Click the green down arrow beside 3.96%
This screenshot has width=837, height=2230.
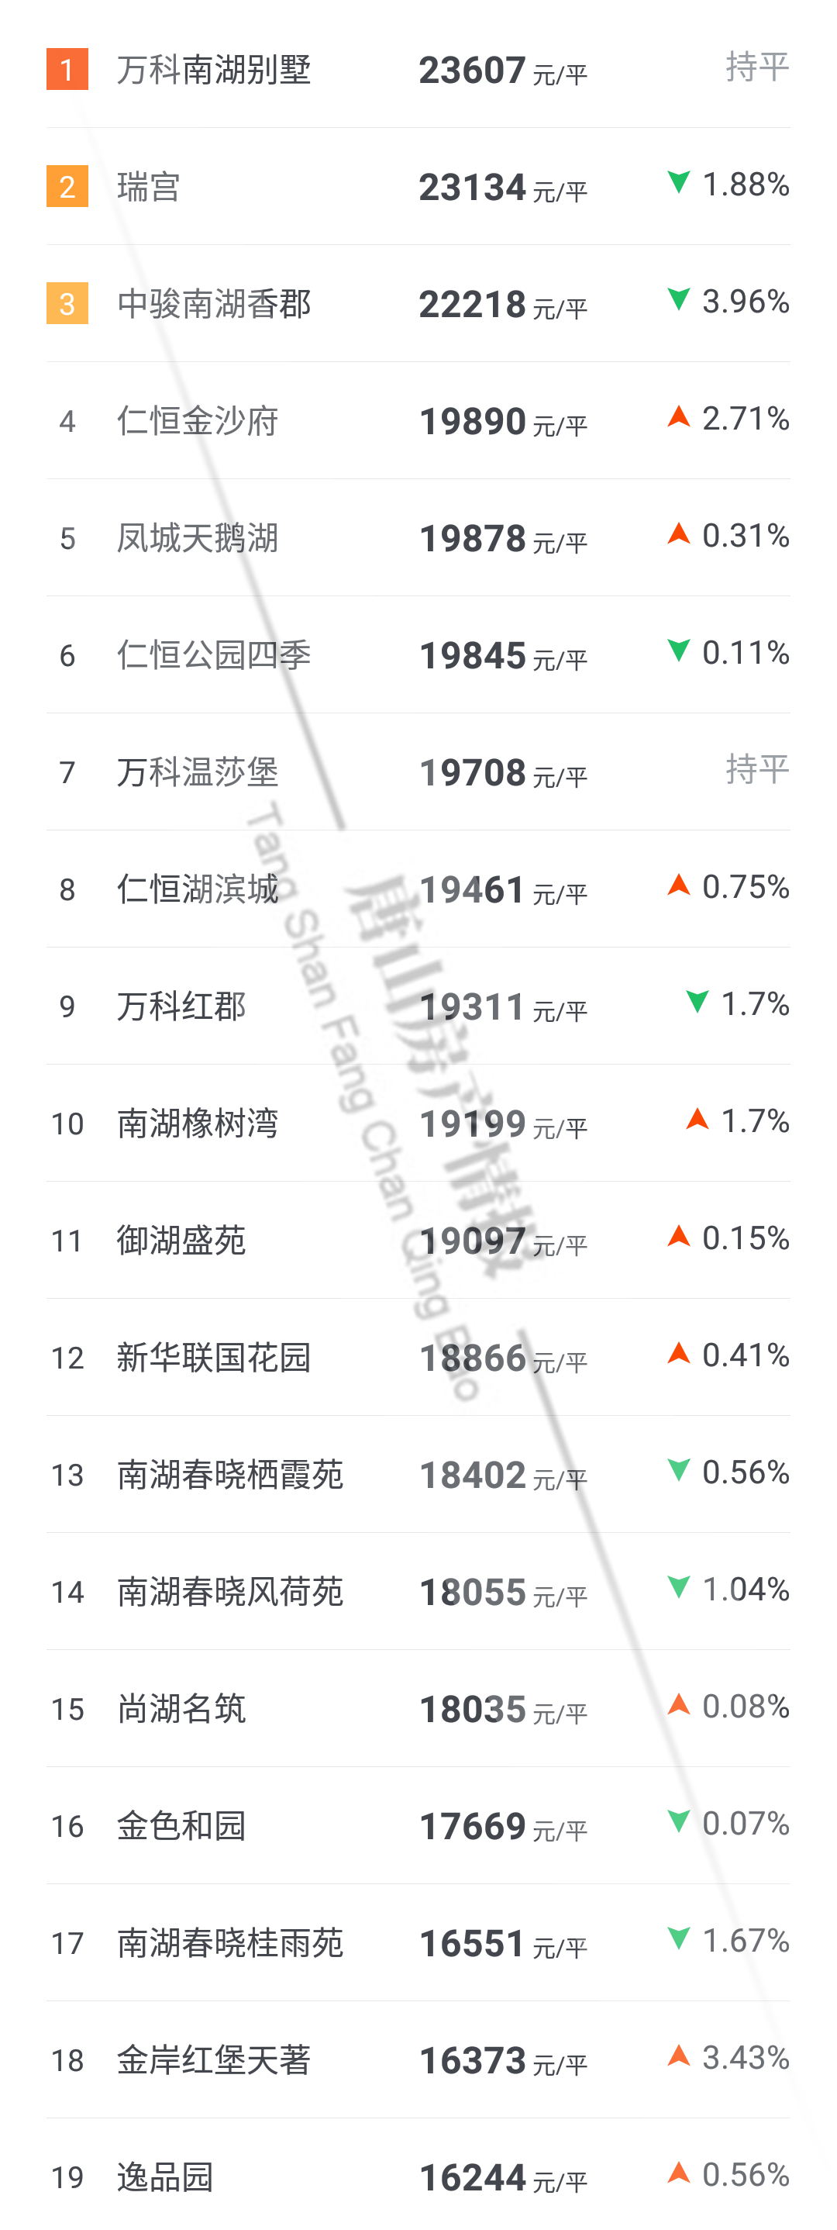coord(679,299)
